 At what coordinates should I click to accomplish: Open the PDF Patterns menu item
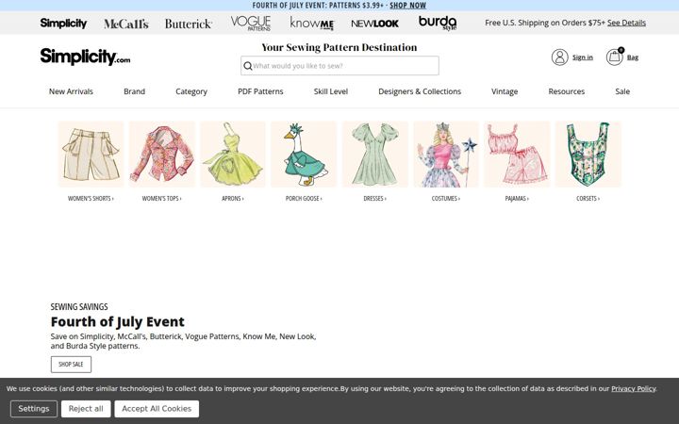260,91
